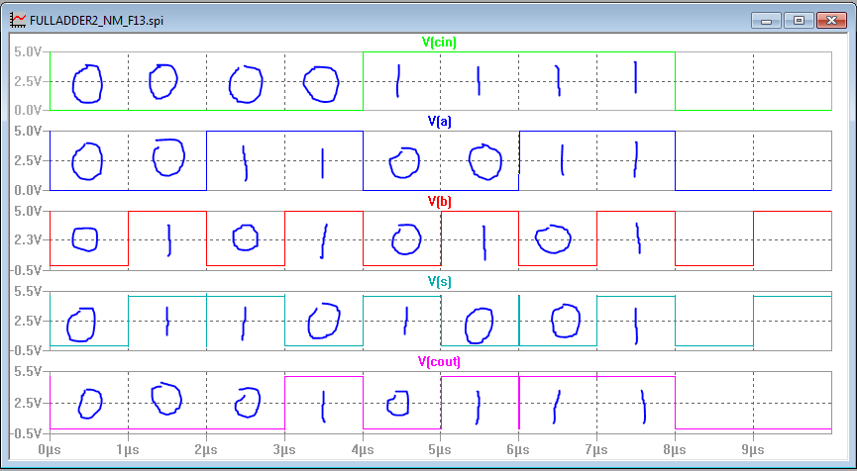Viewport: 857px width, 471px height.
Task: Close the FULLADDER2_NM_F13.spi window
Action: [x=831, y=19]
